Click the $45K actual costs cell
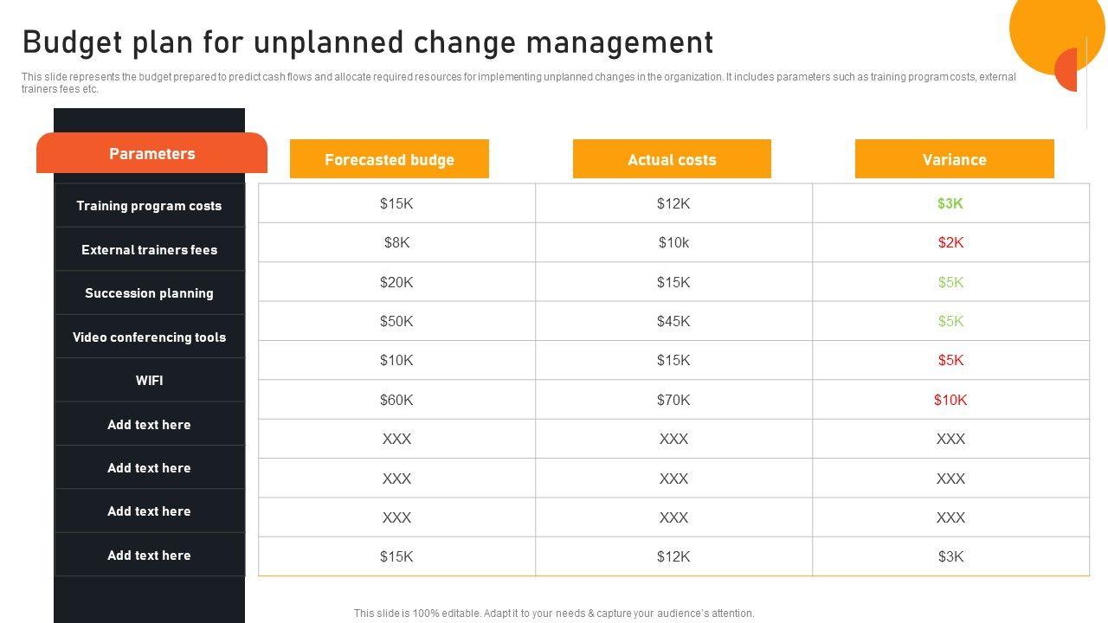Image resolution: width=1108 pixels, height=623 pixels. [673, 321]
